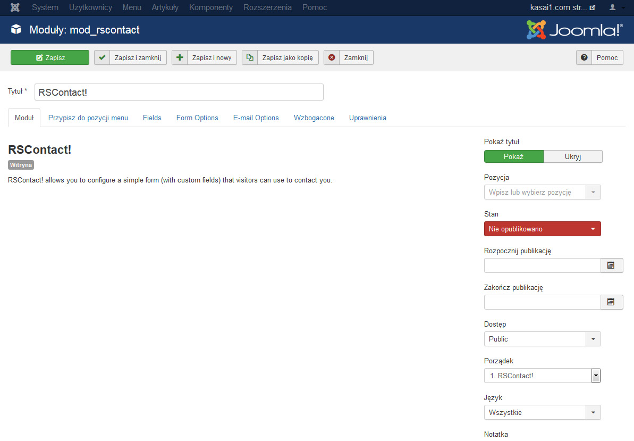Open the Porządek ordering dropdown
This screenshot has width=634, height=441.
pyautogui.click(x=542, y=376)
